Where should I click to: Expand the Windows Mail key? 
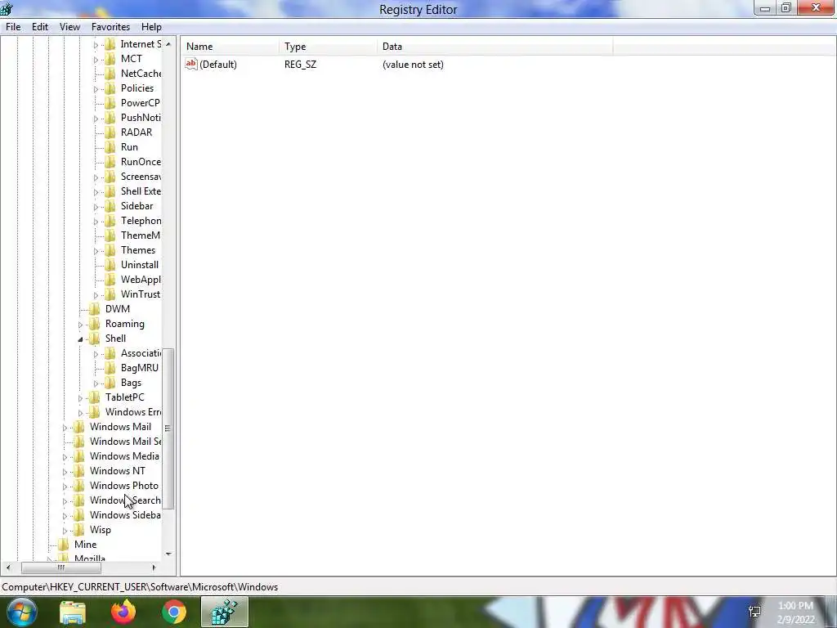(65, 427)
